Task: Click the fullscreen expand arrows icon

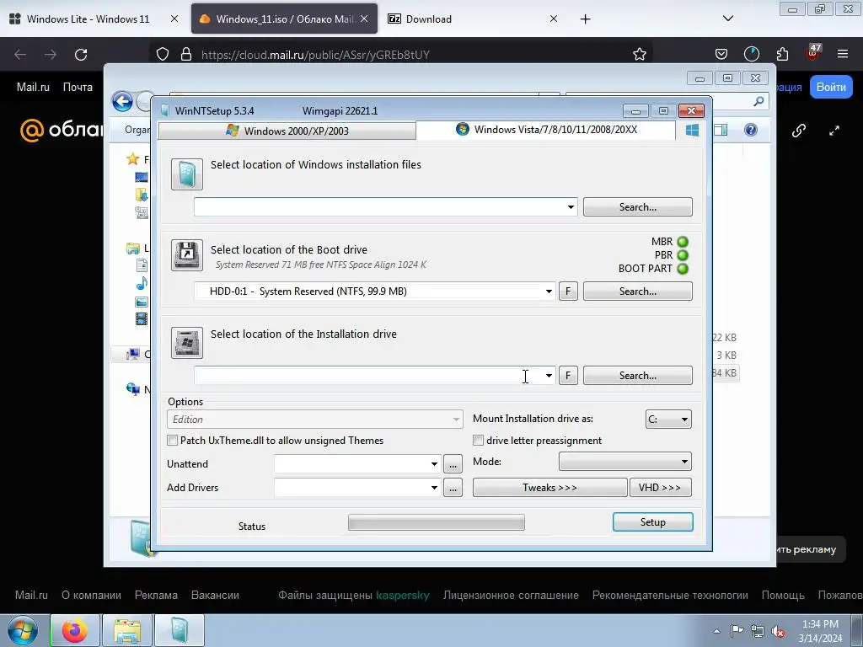Action: [834, 131]
